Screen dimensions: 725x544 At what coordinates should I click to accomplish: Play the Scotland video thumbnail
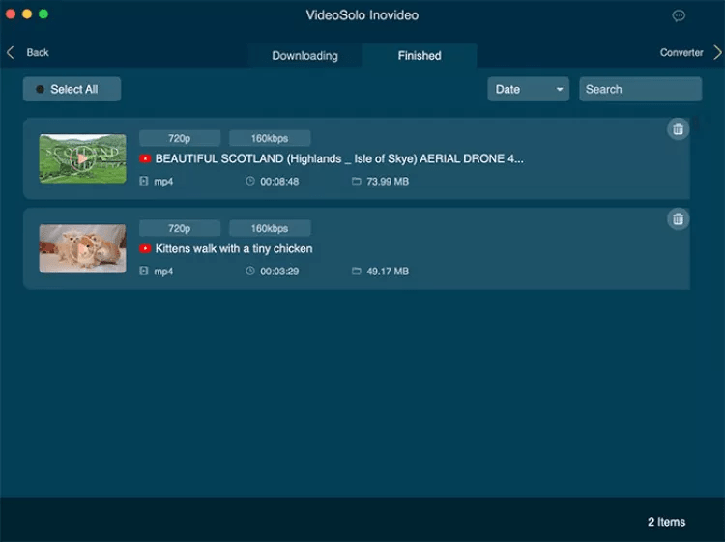pyautogui.click(x=82, y=158)
